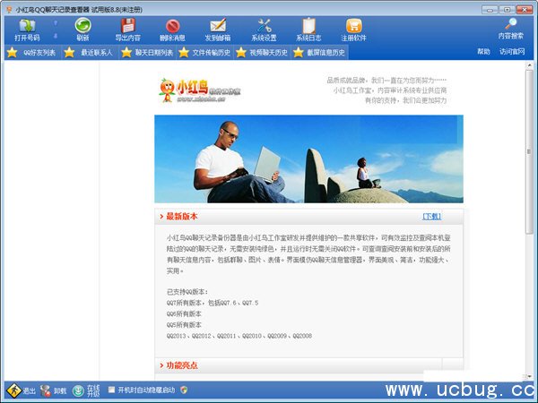Click the 发到邮箱 send-to-email icon

(x=218, y=26)
